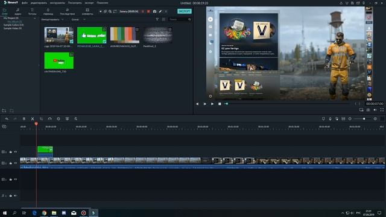Add a marker using the marker icon
Viewport: 386px width, 217px height.
(x=323, y=119)
